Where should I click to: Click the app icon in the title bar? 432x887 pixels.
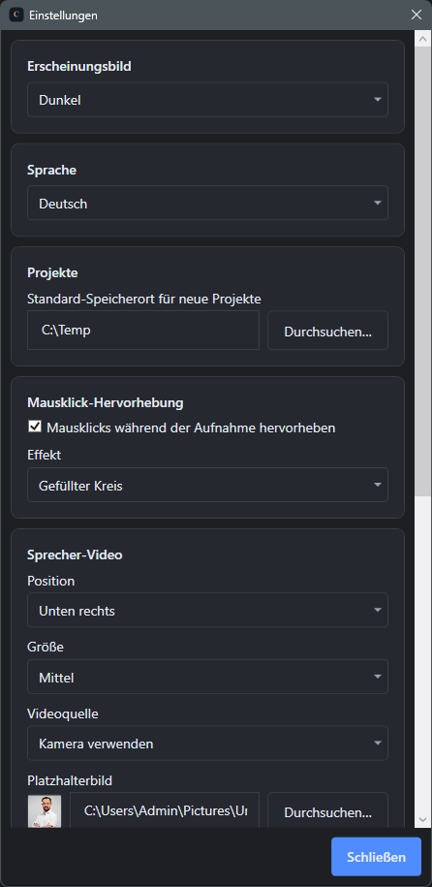[16, 16]
